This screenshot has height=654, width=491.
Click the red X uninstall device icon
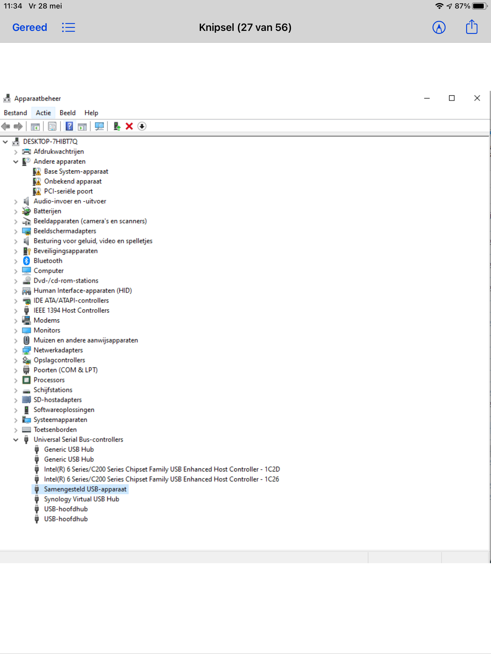coord(129,126)
